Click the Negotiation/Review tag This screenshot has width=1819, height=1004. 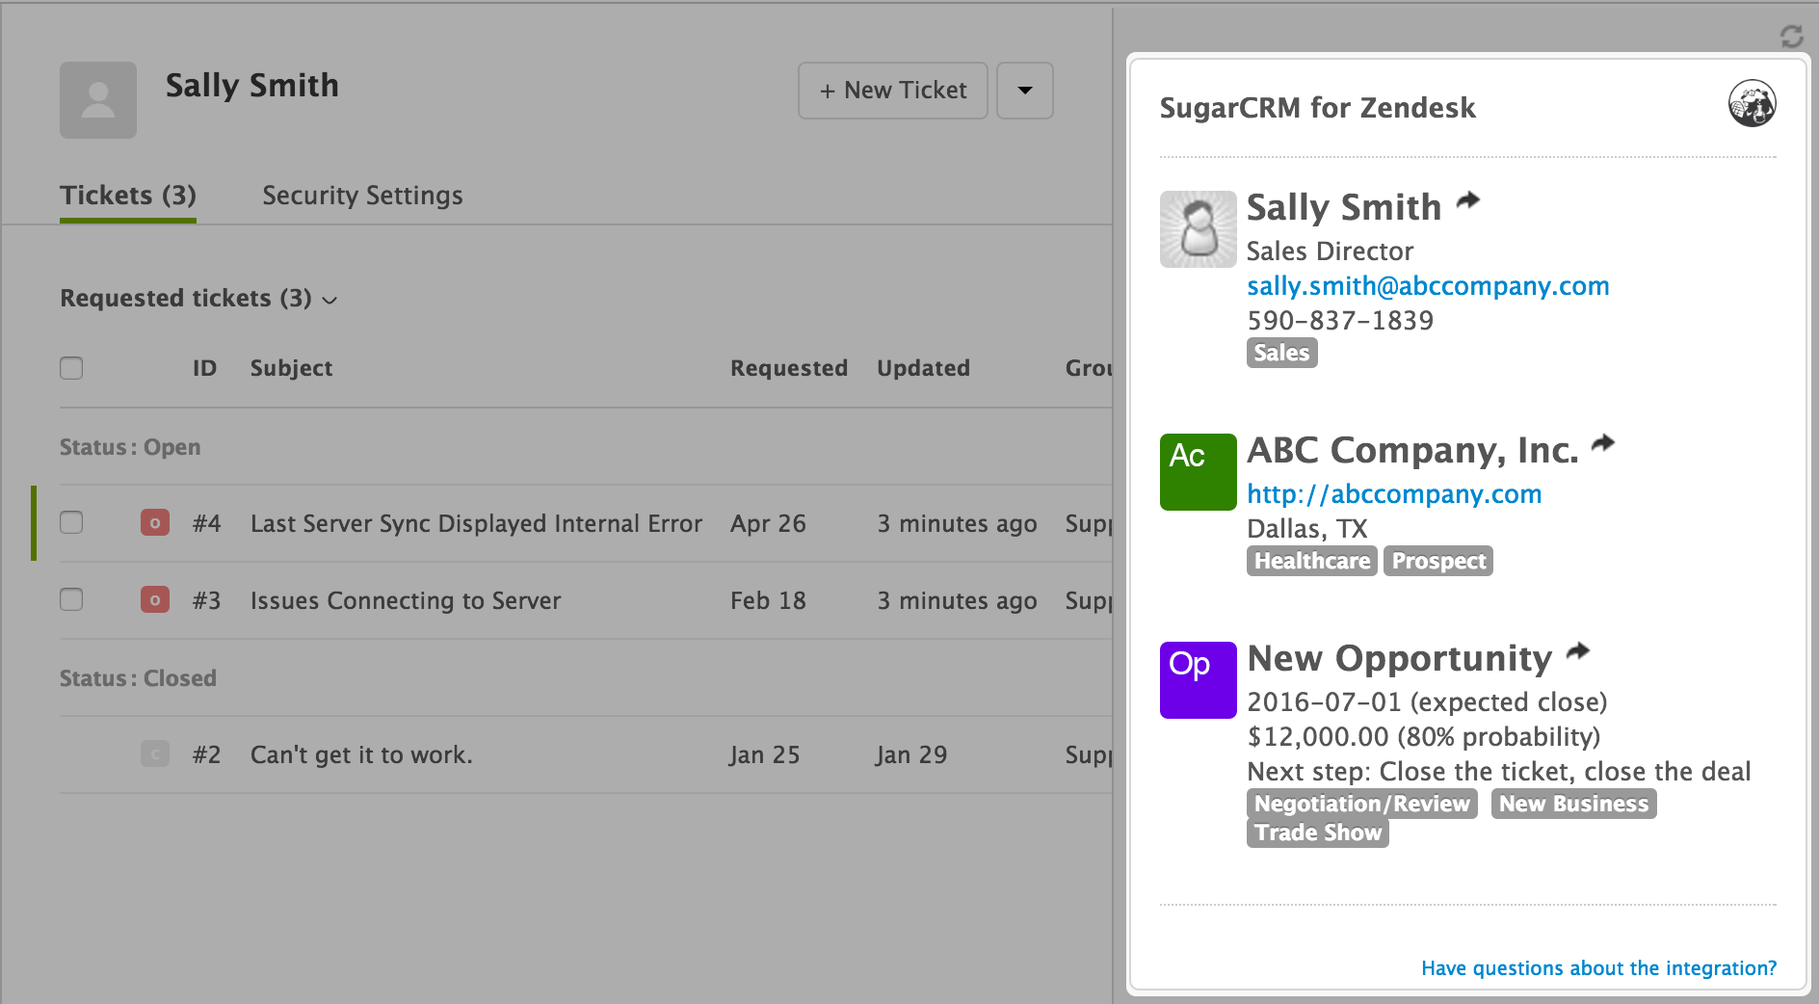pos(1361,804)
